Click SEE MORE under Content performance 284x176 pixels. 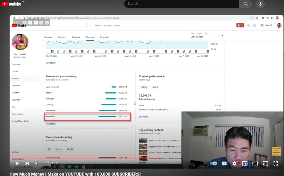(x=144, y=117)
